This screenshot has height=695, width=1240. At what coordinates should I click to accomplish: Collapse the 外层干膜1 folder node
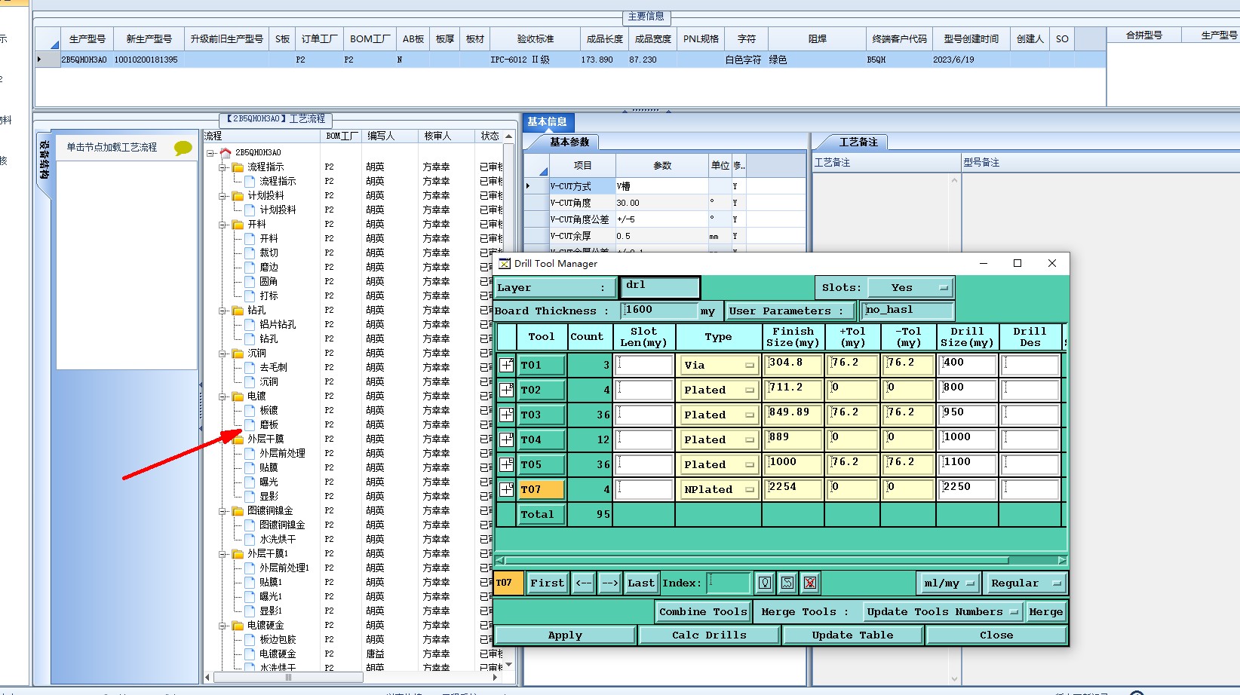point(223,554)
